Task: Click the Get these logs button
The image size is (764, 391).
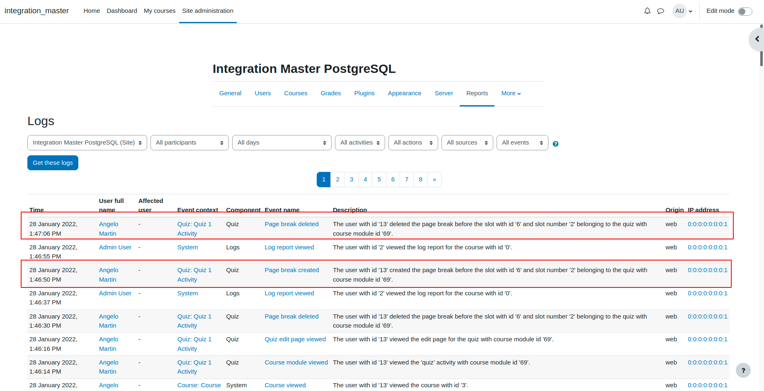Action: click(53, 163)
